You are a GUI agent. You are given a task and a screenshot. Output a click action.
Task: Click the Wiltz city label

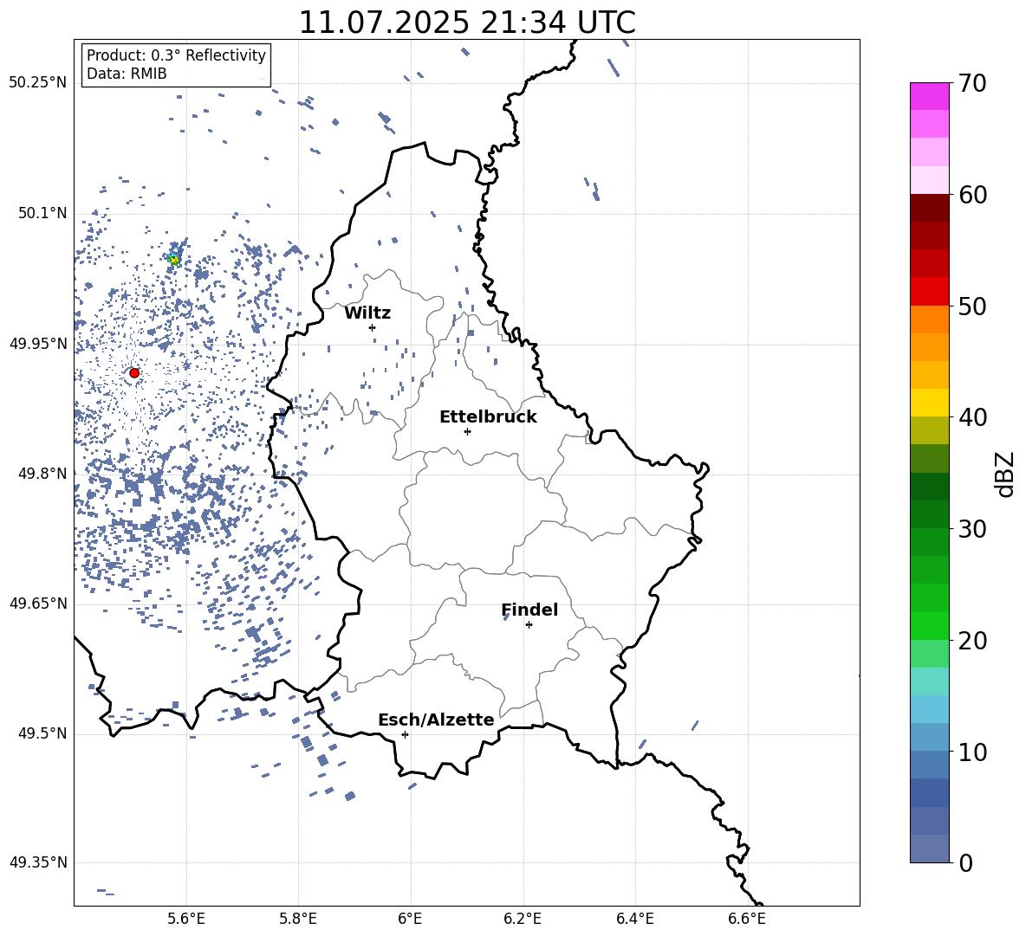(x=367, y=313)
